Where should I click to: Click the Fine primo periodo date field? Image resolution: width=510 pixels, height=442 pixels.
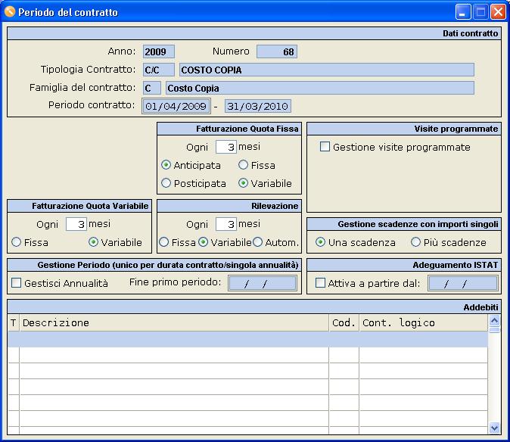[263, 283]
